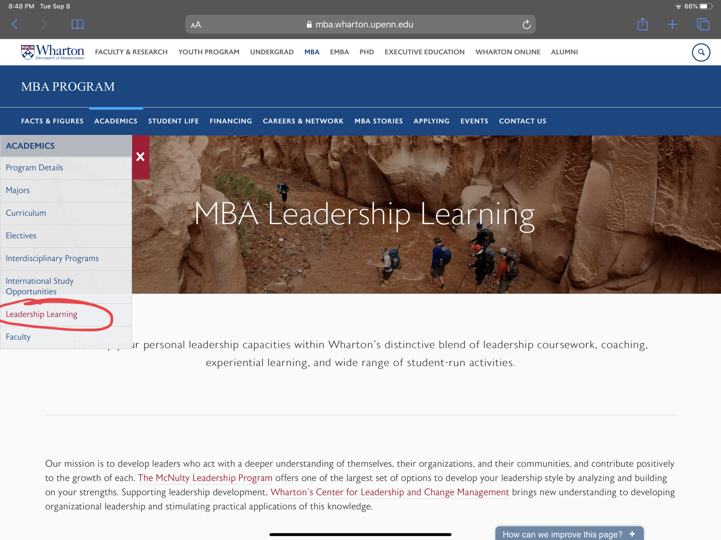Select Majors in the sidebar
This screenshot has width=721, height=540.
(66, 190)
